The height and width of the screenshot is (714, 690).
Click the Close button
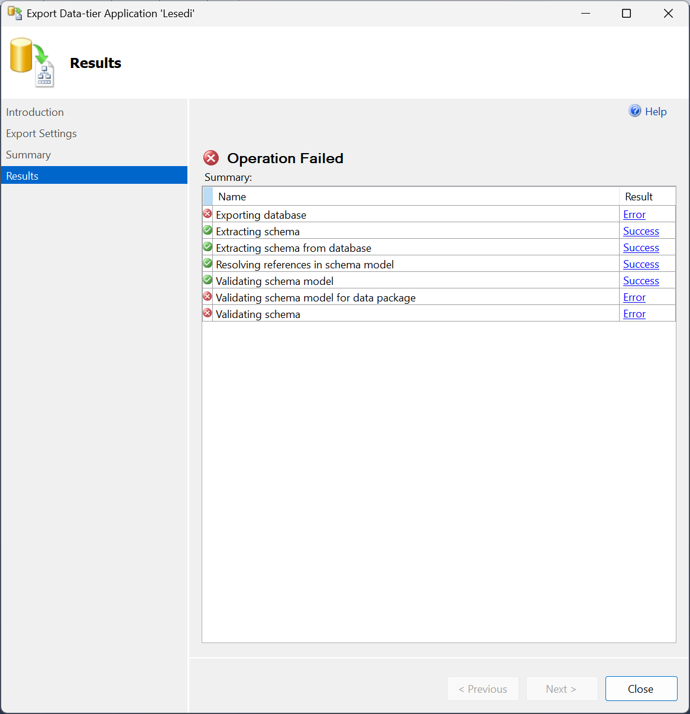click(x=641, y=689)
